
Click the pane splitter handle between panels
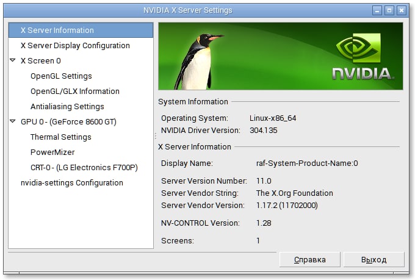156,136
